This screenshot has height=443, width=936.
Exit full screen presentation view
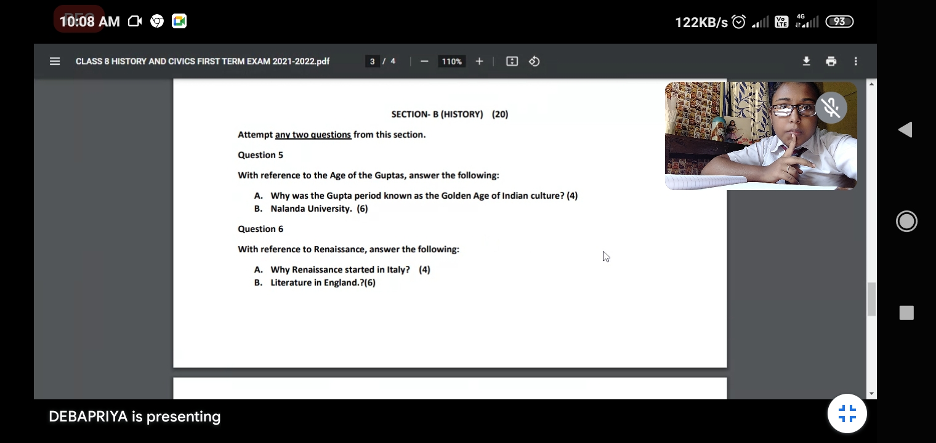coord(847,413)
